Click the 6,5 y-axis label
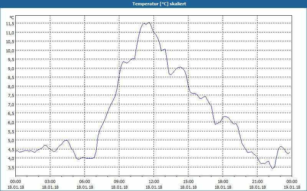307x191 pixels. (11, 113)
